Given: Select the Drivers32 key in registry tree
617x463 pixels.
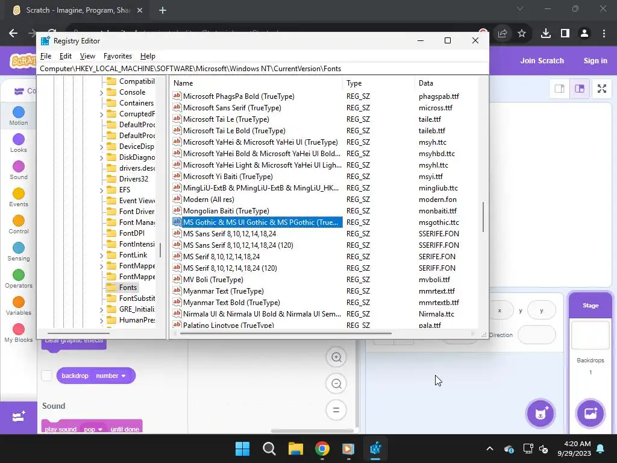Looking at the screenshot, I should tap(133, 178).
